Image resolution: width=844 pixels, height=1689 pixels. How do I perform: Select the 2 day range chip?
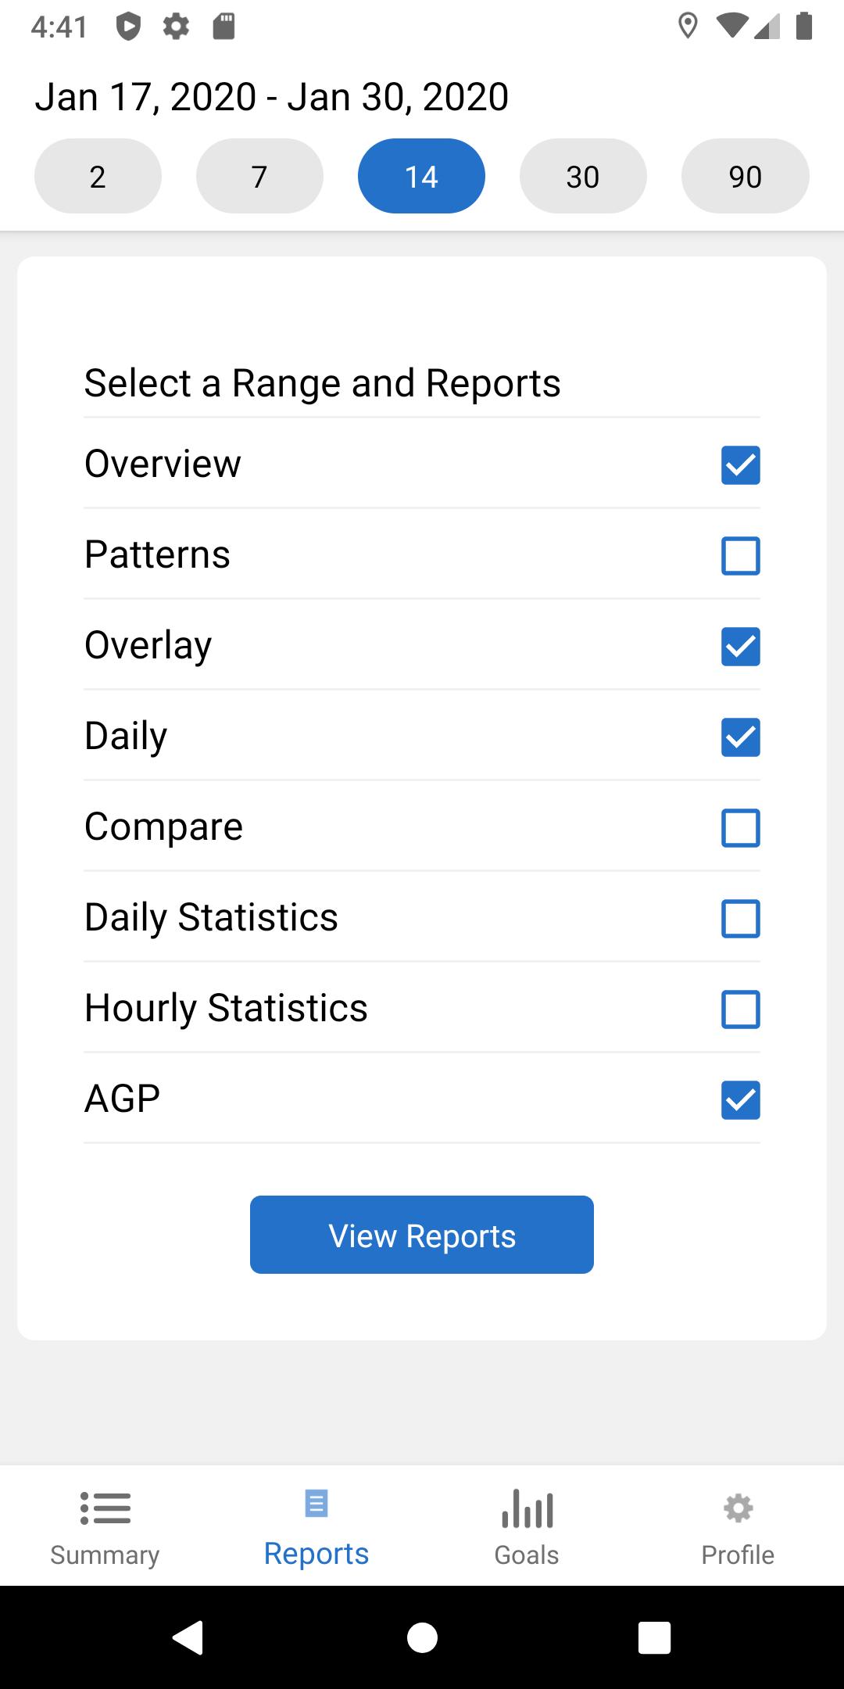(98, 176)
